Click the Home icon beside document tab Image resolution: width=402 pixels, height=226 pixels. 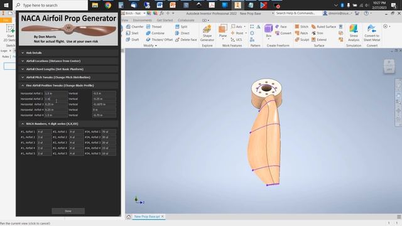[128, 217]
